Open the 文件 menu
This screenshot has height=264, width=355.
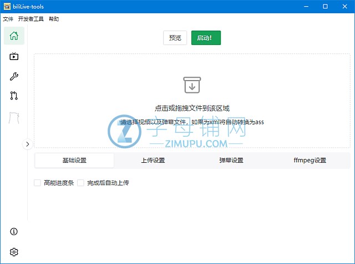pyautogui.click(x=8, y=19)
